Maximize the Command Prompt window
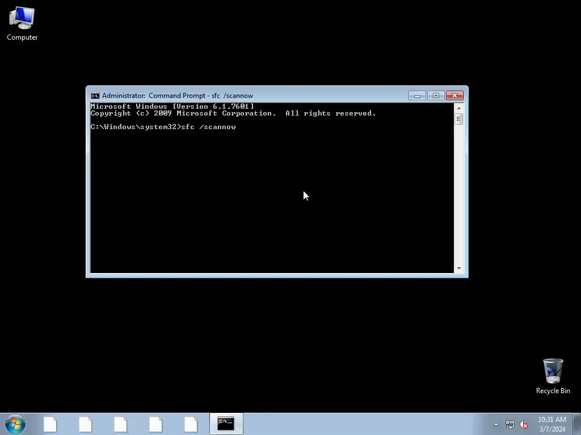The image size is (581, 435). pos(436,96)
